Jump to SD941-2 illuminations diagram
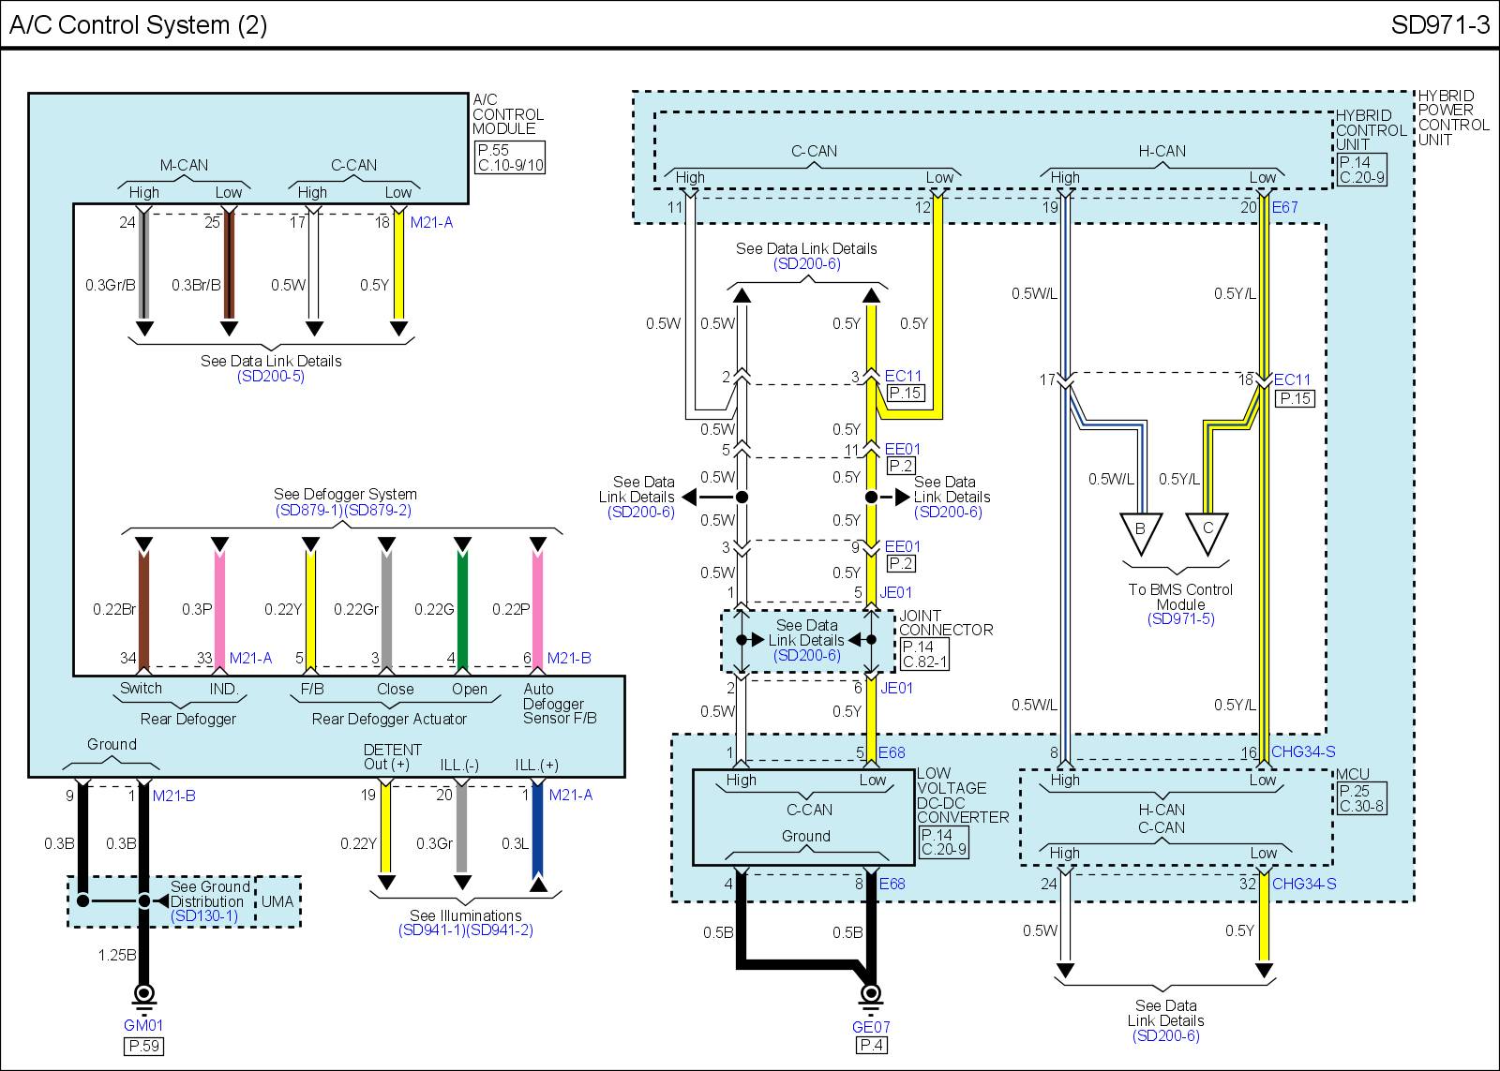 coord(500,930)
